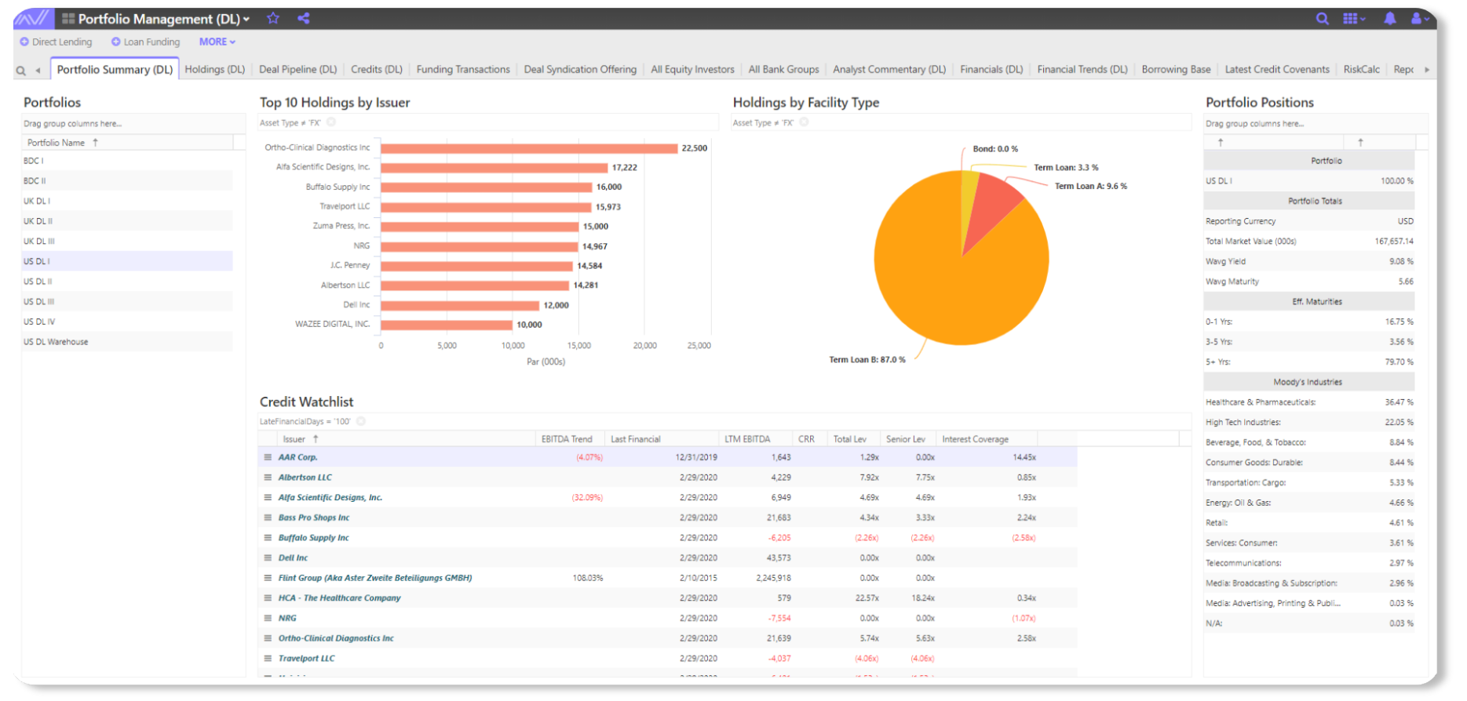This screenshot has width=1467, height=701.
Task: Open row menu for AAR Corp.
Action: [x=268, y=457]
